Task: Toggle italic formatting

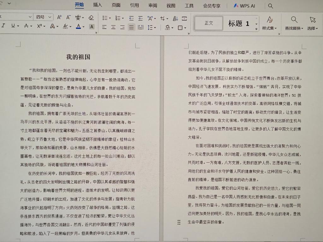Action: pos(3,26)
